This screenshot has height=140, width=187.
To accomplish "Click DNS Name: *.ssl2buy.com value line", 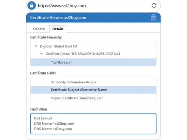I will click(x=54, y=124).
